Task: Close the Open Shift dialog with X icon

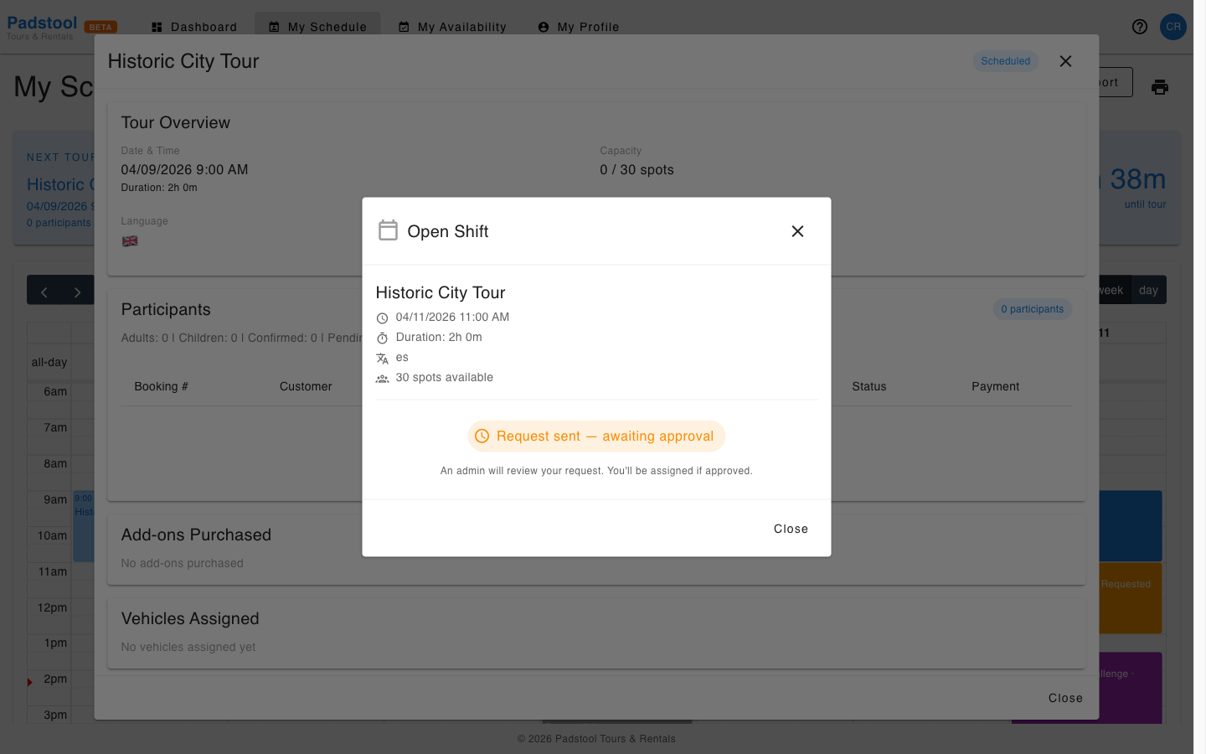Action: coord(797,231)
